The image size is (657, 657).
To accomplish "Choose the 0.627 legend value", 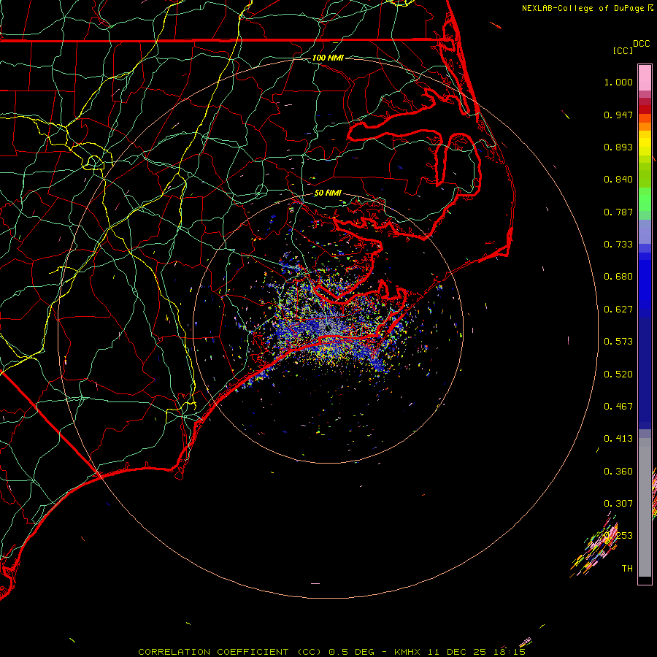I will point(618,310).
